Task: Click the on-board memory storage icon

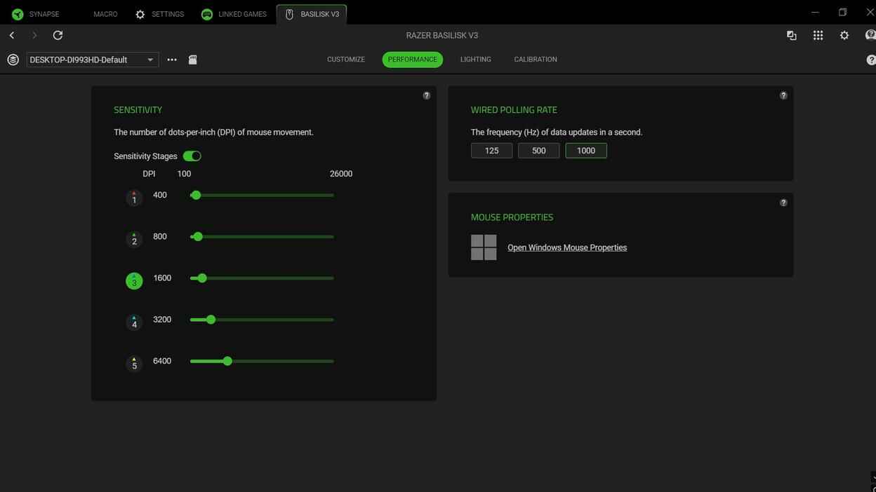Action: [192, 60]
